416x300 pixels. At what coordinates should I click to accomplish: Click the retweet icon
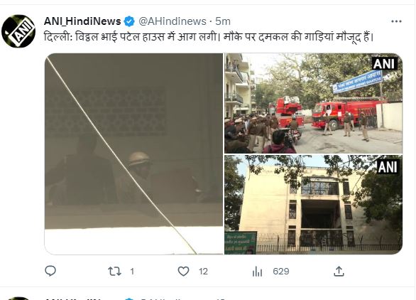[114, 272]
